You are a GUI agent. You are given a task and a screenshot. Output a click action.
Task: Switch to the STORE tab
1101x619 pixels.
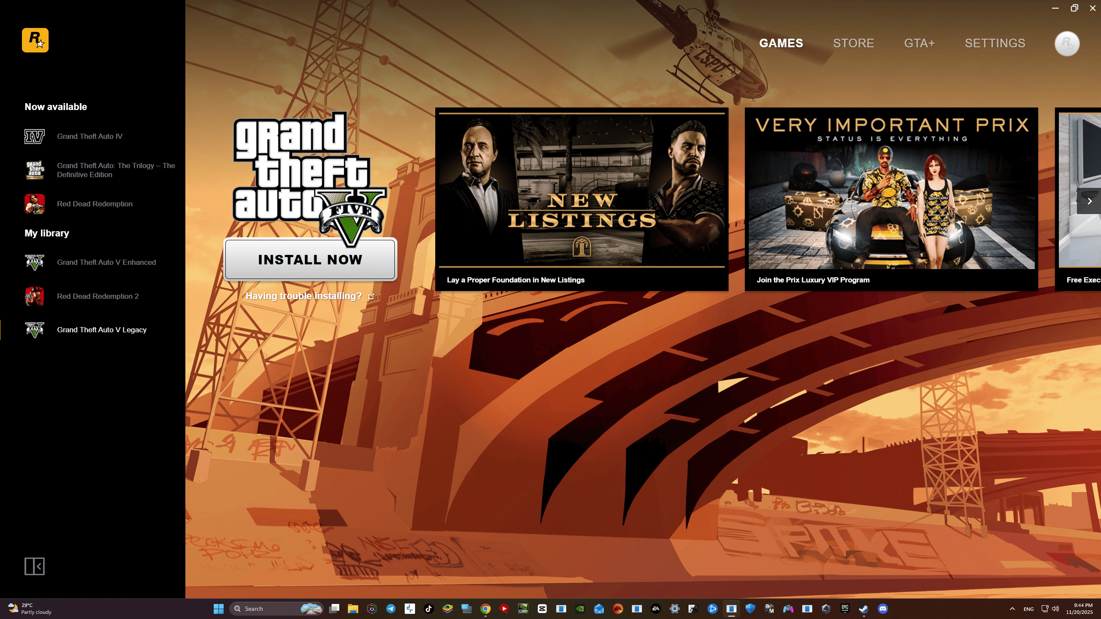point(853,43)
